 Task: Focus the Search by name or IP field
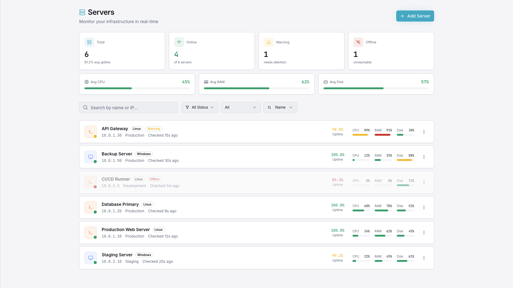[128, 108]
